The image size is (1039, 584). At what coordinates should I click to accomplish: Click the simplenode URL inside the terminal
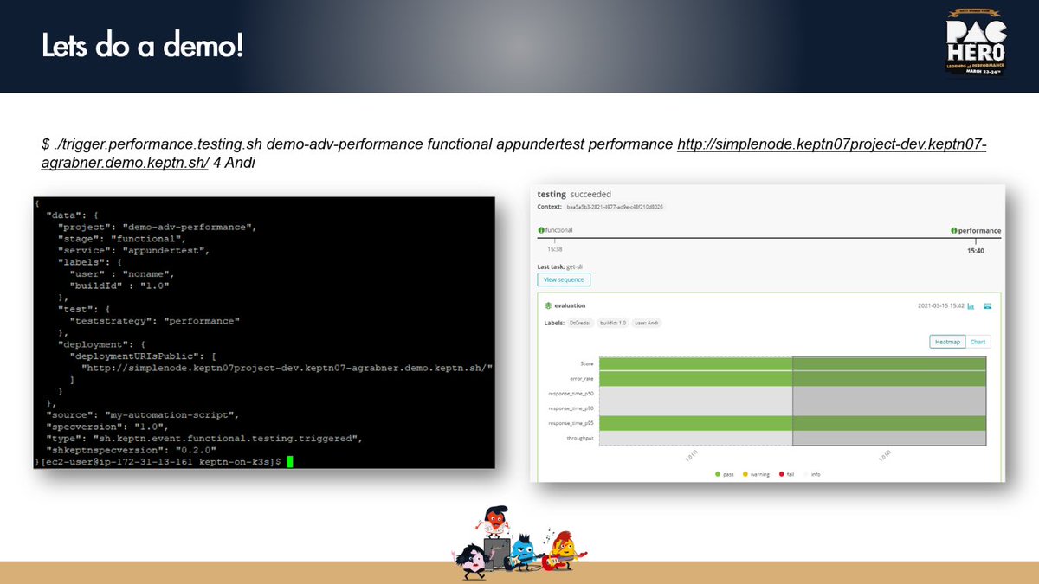[287, 367]
